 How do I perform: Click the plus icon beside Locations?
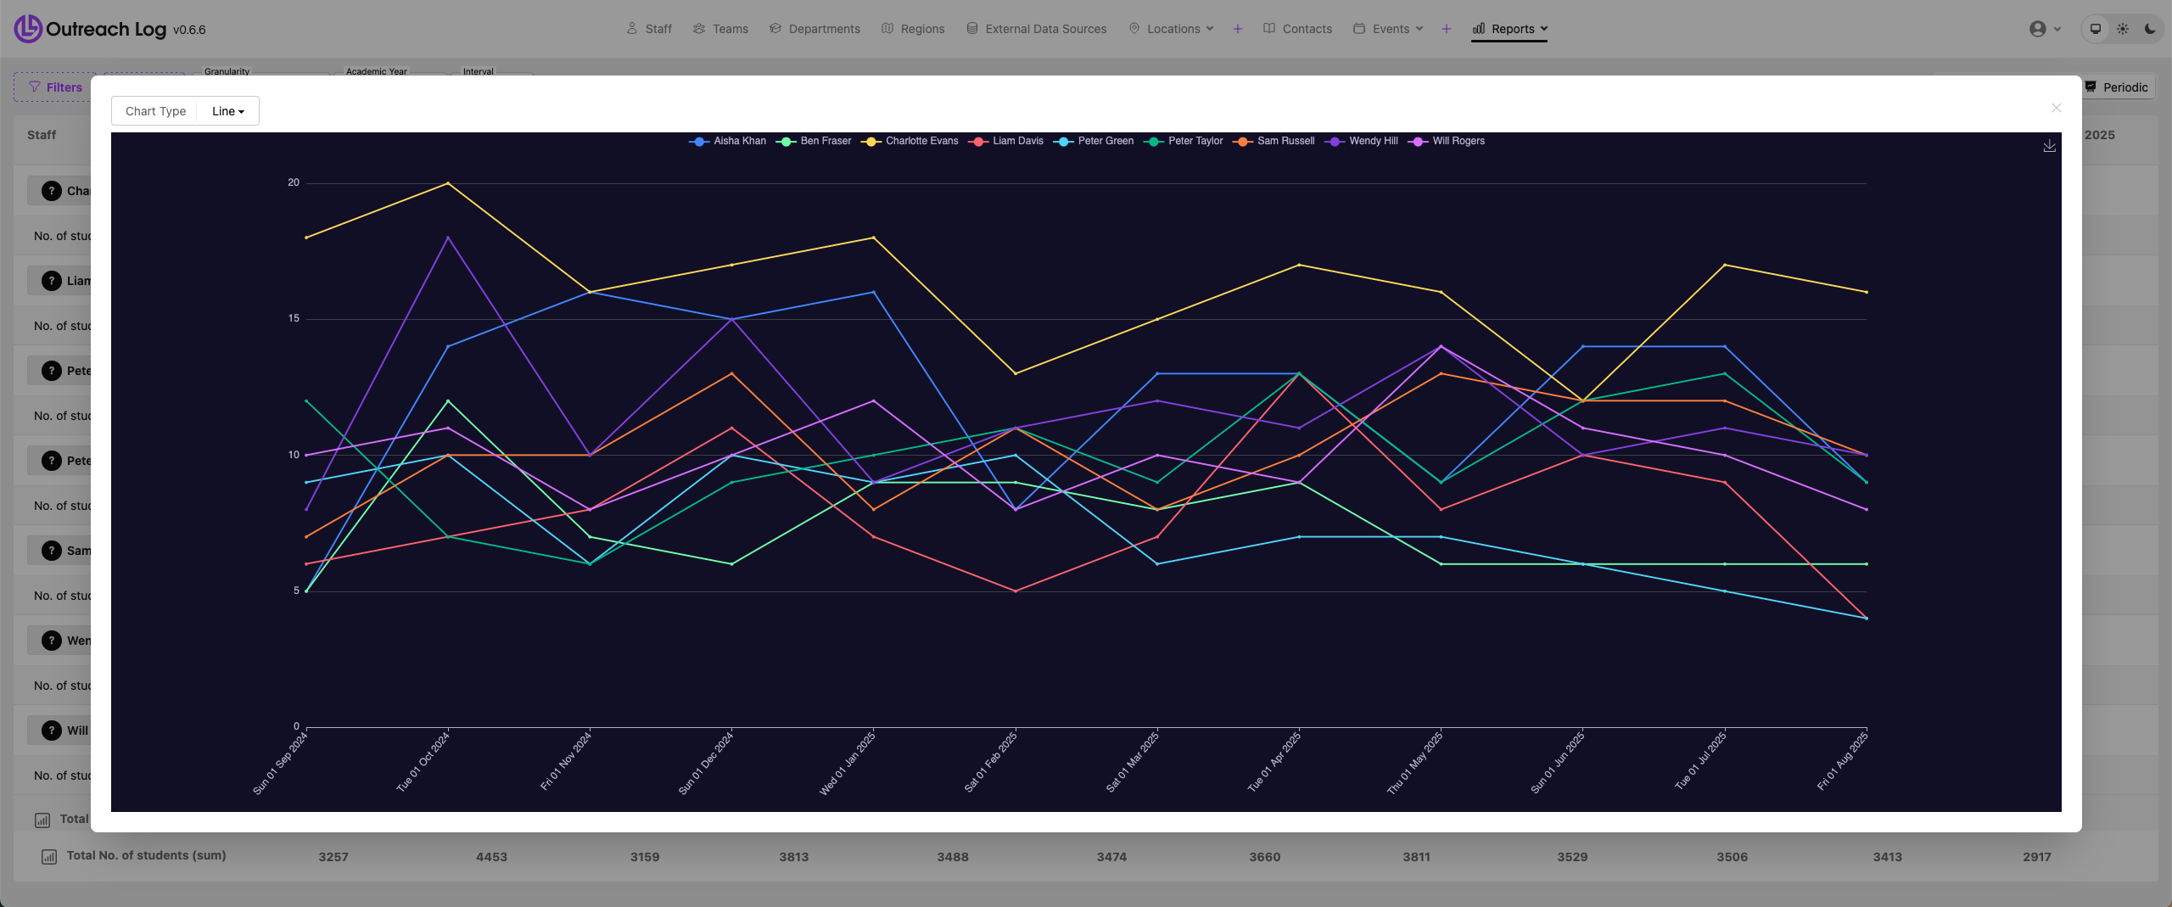(1238, 29)
